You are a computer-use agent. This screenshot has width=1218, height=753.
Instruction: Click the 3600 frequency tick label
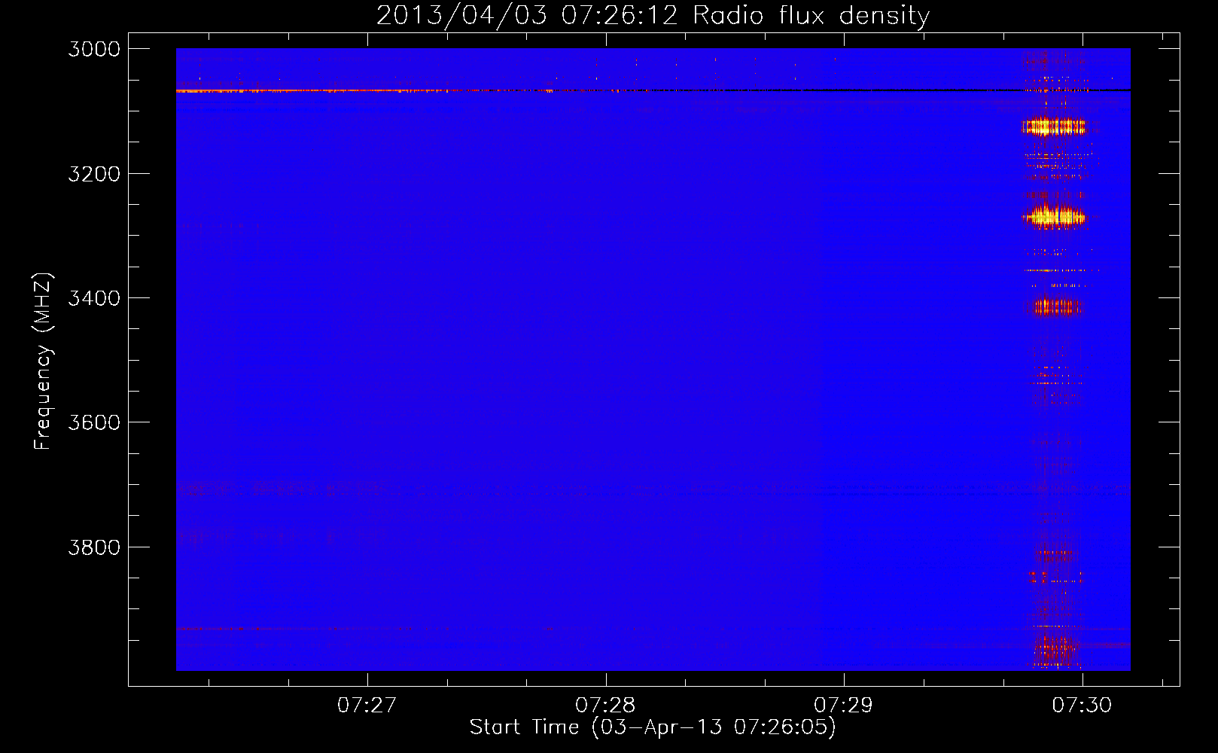pos(94,422)
